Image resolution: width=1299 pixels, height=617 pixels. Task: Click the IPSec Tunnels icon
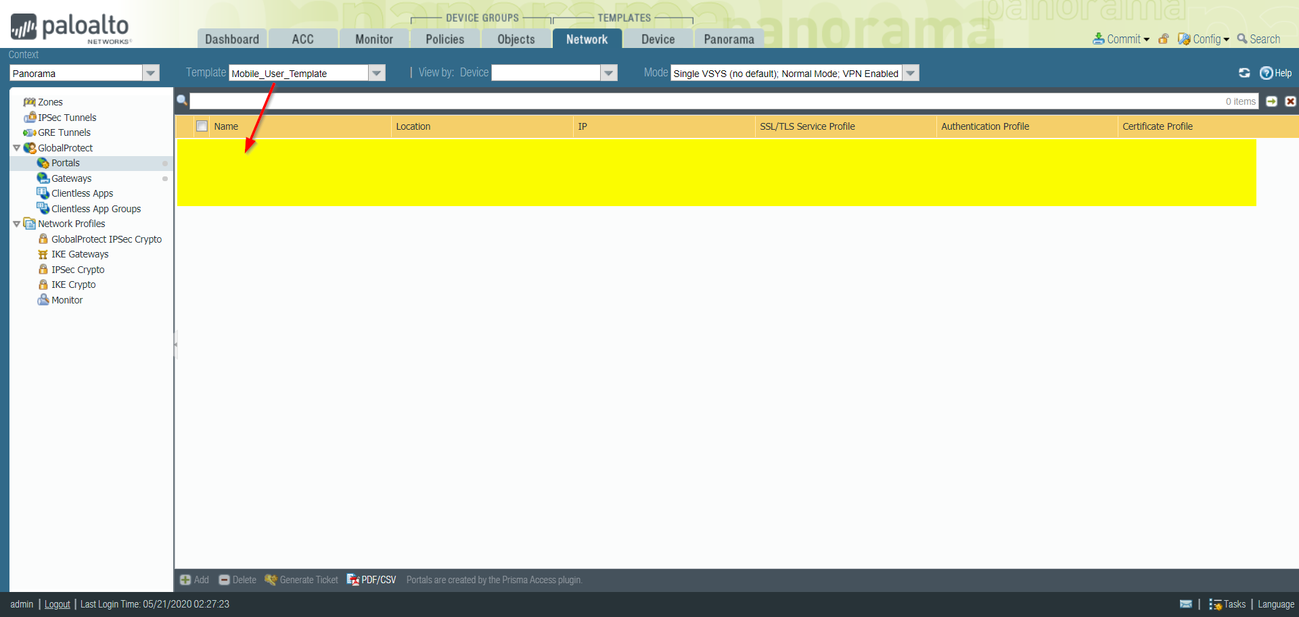pos(30,118)
